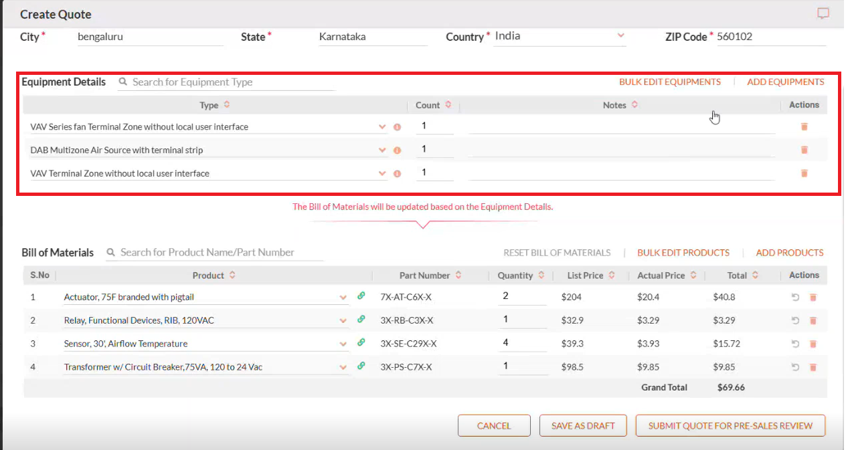This screenshot has height=450, width=850.
Task: Edit quantity field for Actuator row
Action: pos(522,296)
